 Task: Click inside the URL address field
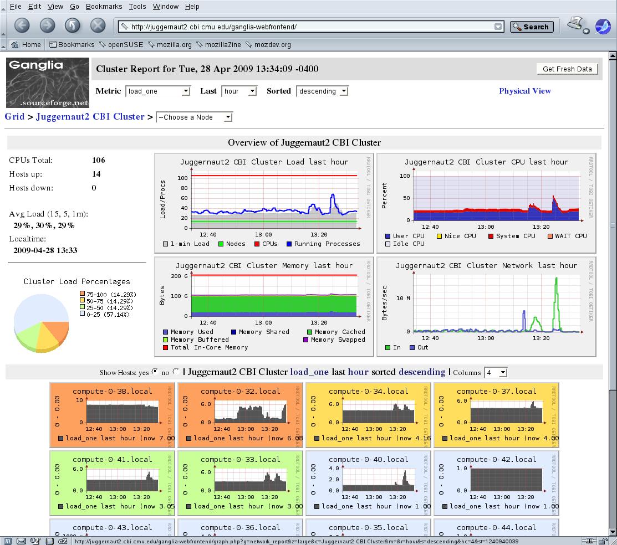[x=311, y=27]
